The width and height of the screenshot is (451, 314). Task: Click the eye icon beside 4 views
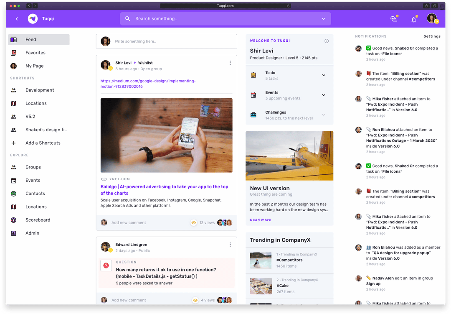point(195,300)
